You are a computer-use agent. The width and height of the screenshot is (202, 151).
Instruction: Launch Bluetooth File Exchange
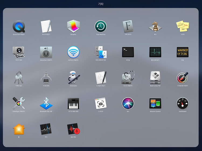[x=46, y=103]
